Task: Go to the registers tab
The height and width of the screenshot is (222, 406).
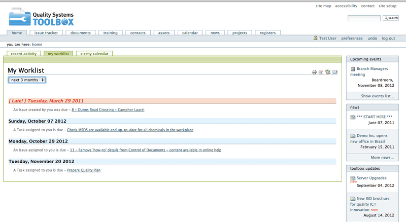Action: click(x=268, y=33)
